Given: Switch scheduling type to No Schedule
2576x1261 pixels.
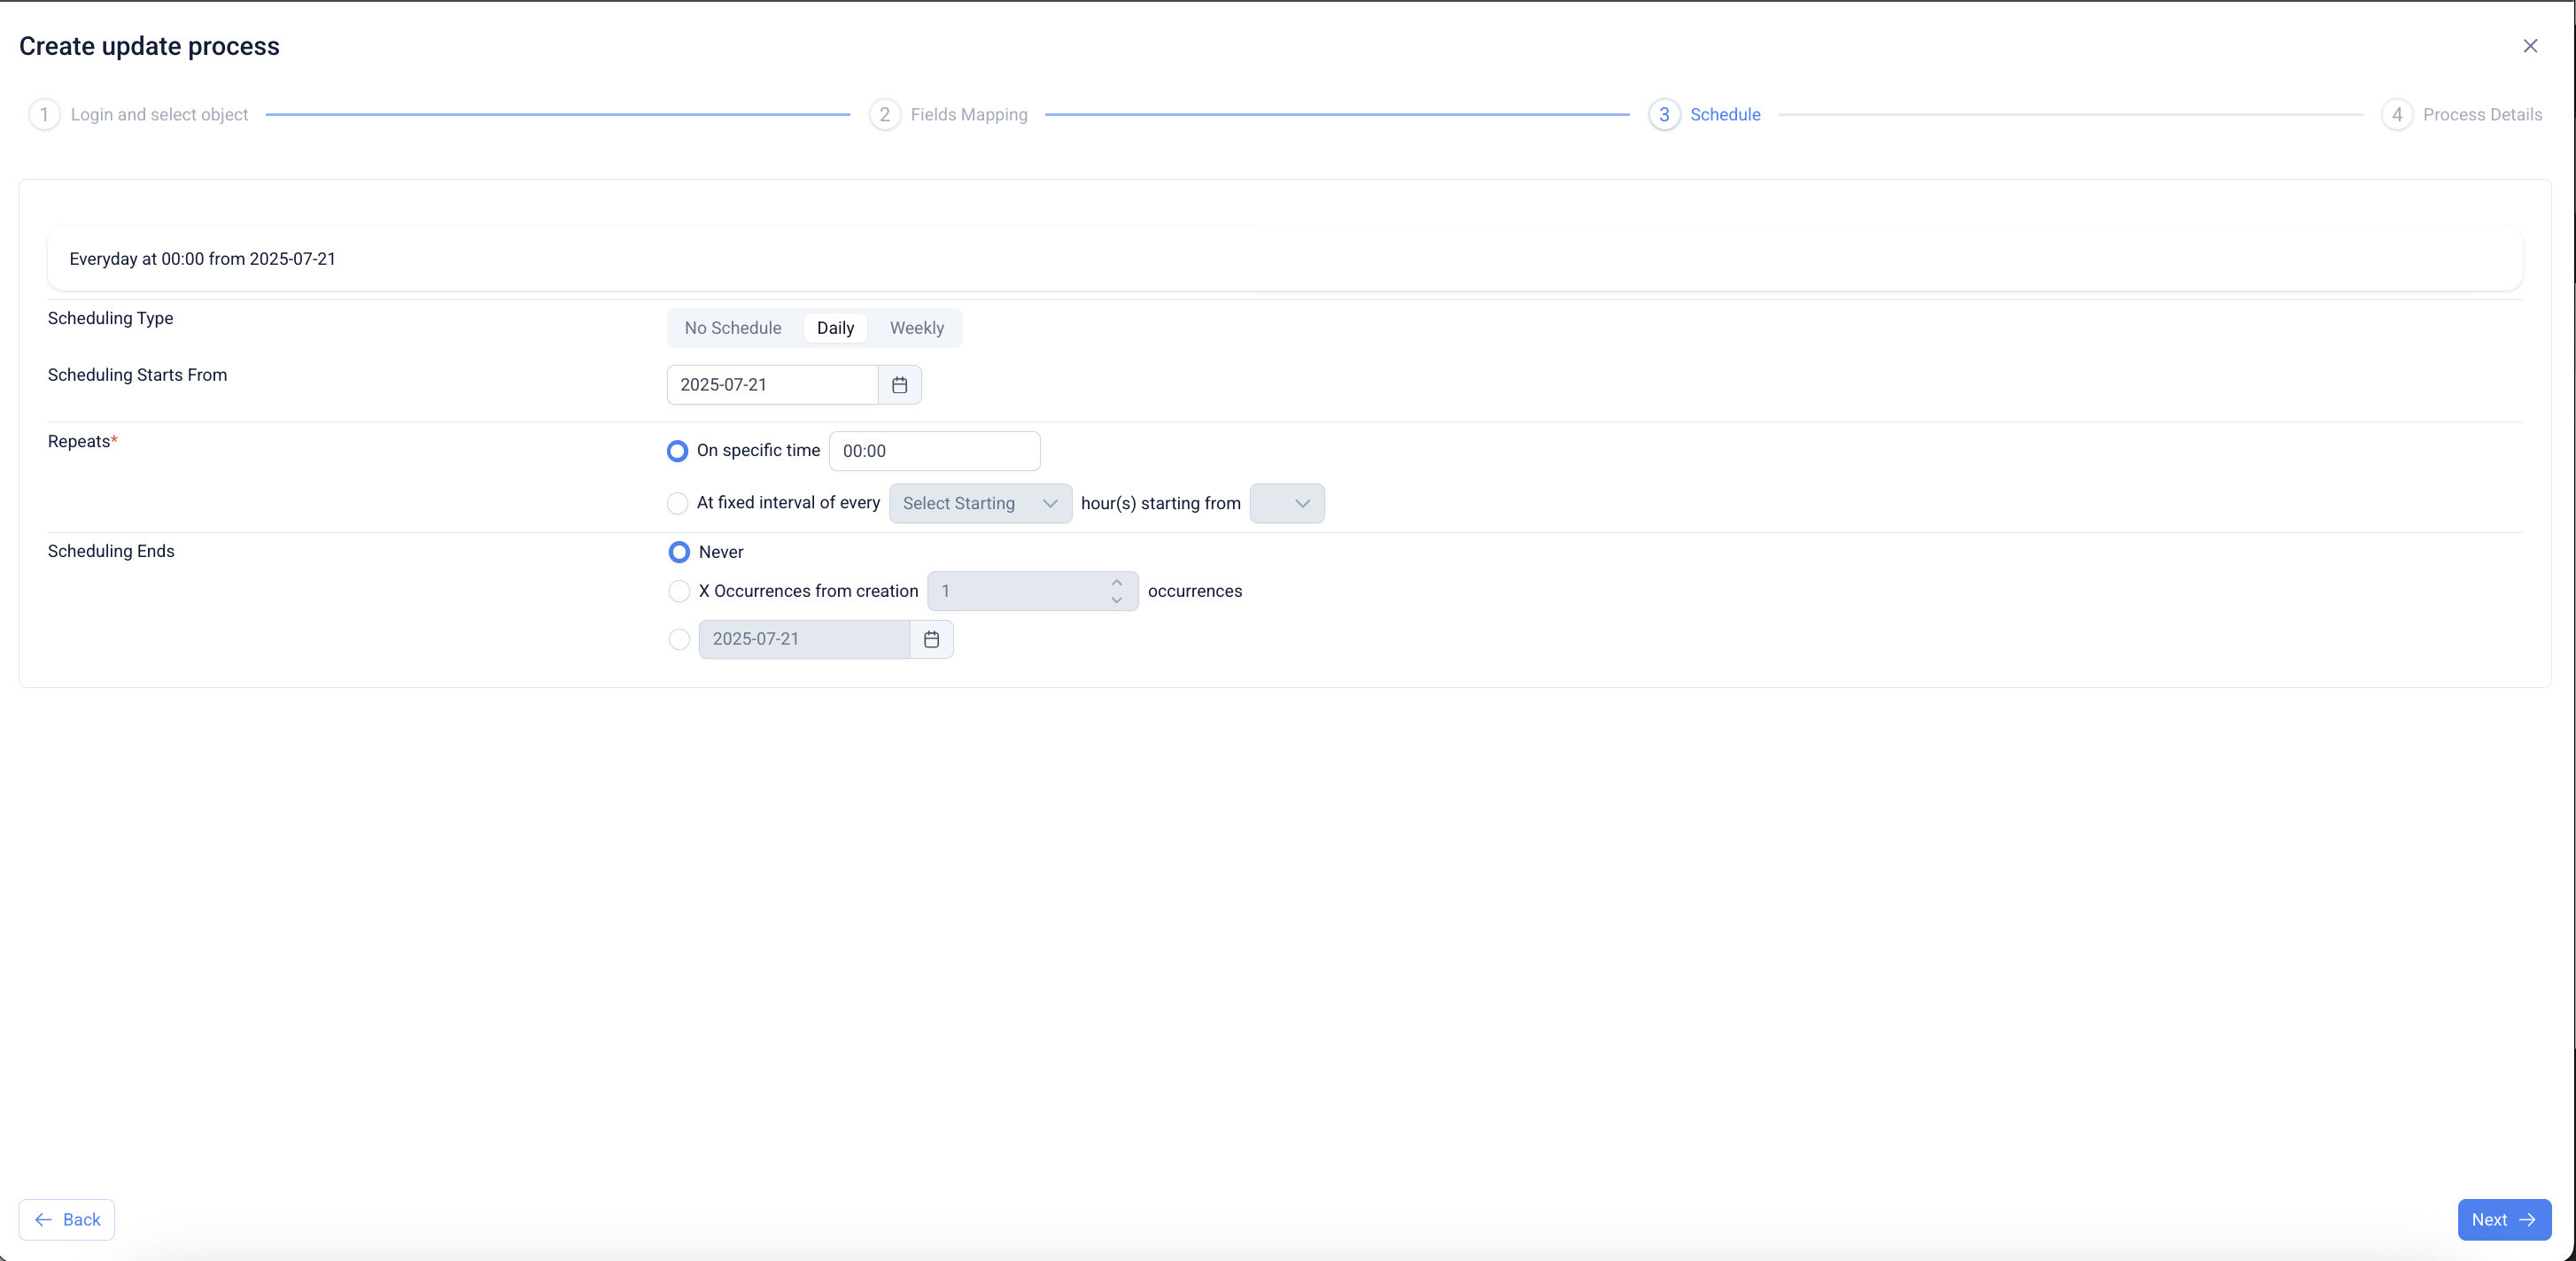Looking at the screenshot, I should pyautogui.click(x=732, y=328).
